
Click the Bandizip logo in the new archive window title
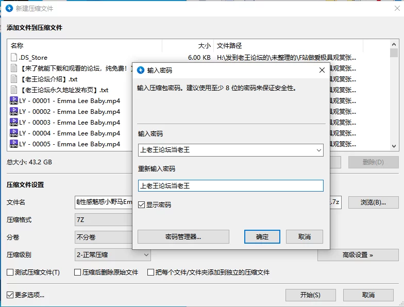9,8
